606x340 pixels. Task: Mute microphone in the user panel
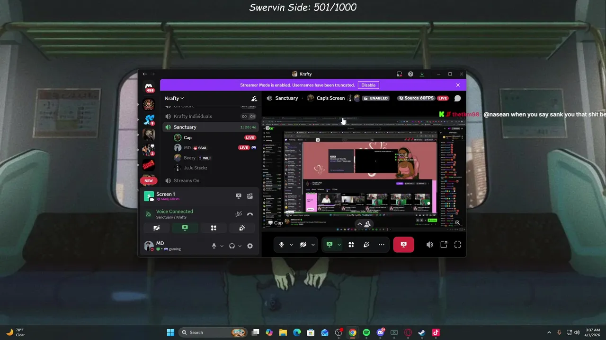pyautogui.click(x=214, y=246)
